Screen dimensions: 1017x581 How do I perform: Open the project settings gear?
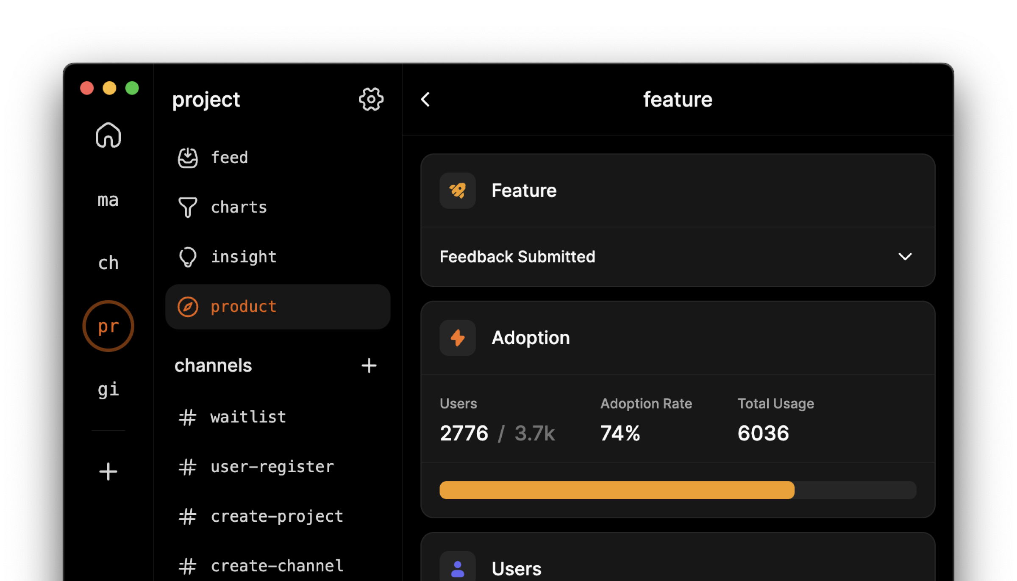point(370,99)
